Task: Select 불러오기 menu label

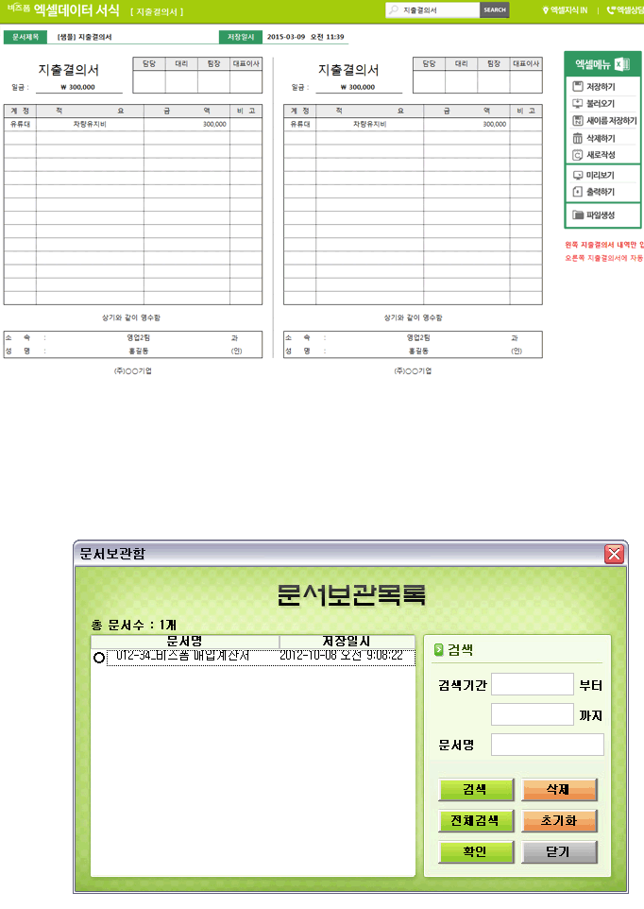Action: (x=601, y=104)
